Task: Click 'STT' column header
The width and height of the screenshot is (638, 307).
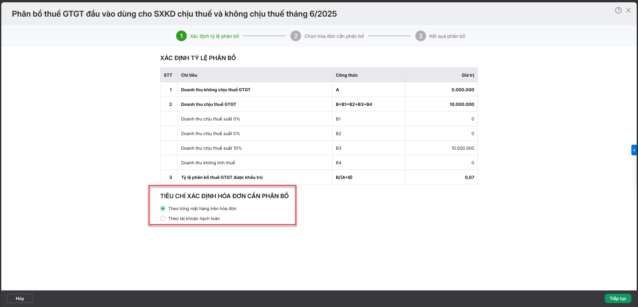Action: (x=168, y=75)
